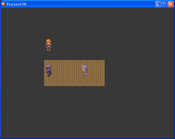The height and width of the screenshot is (139, 175).
Task: Click the orange-haired hero character sprite
Action: click(48, 45)
